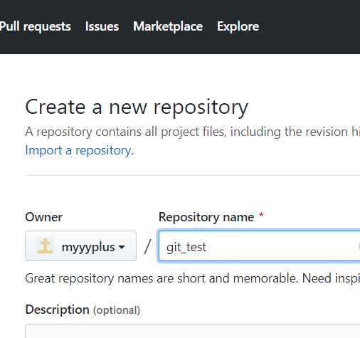Screen dimensions: 360x338
Task: Open the Marketplace navigation link
Action: click(x=168, y=26)
